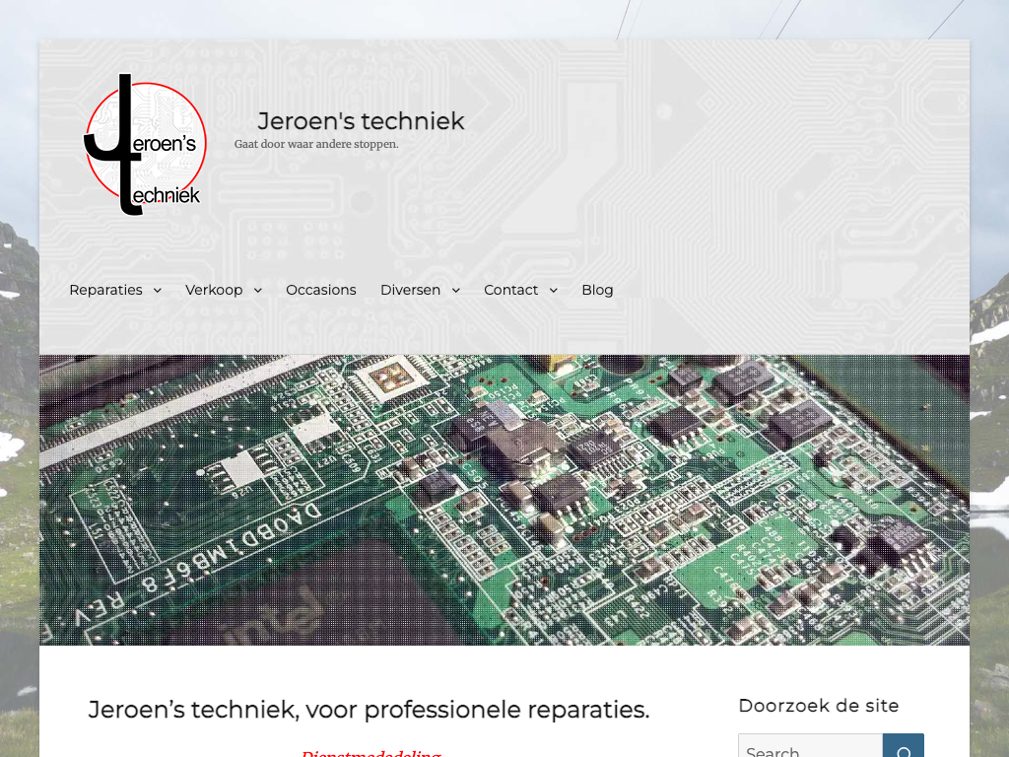Click the red Dienstmededeling text

point(370,752)
